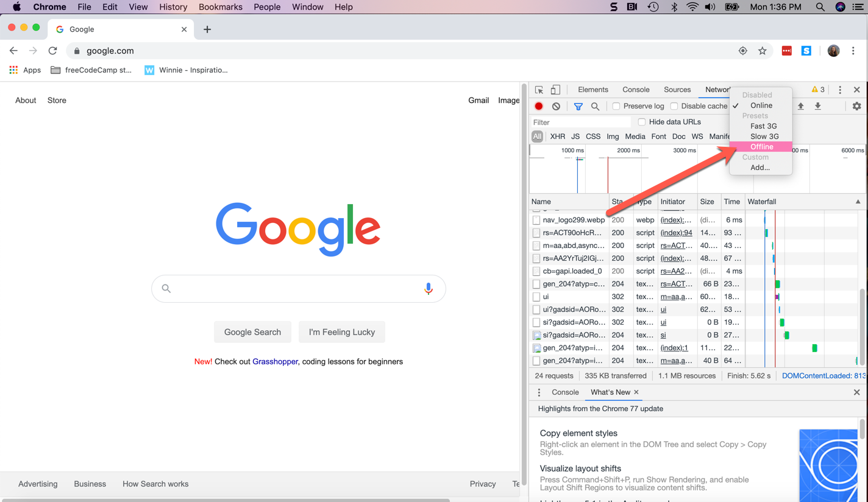Open the DevTools three-dot customize menu
Viewport: 868px width, 502px height.
[x=839, y=90]
